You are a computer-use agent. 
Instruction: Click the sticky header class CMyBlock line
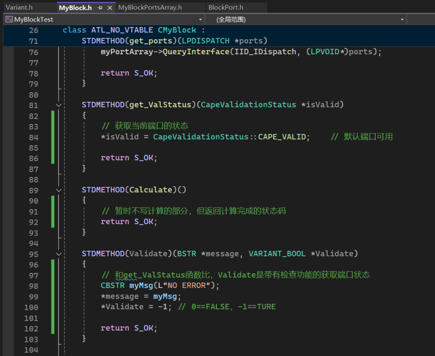133,30
